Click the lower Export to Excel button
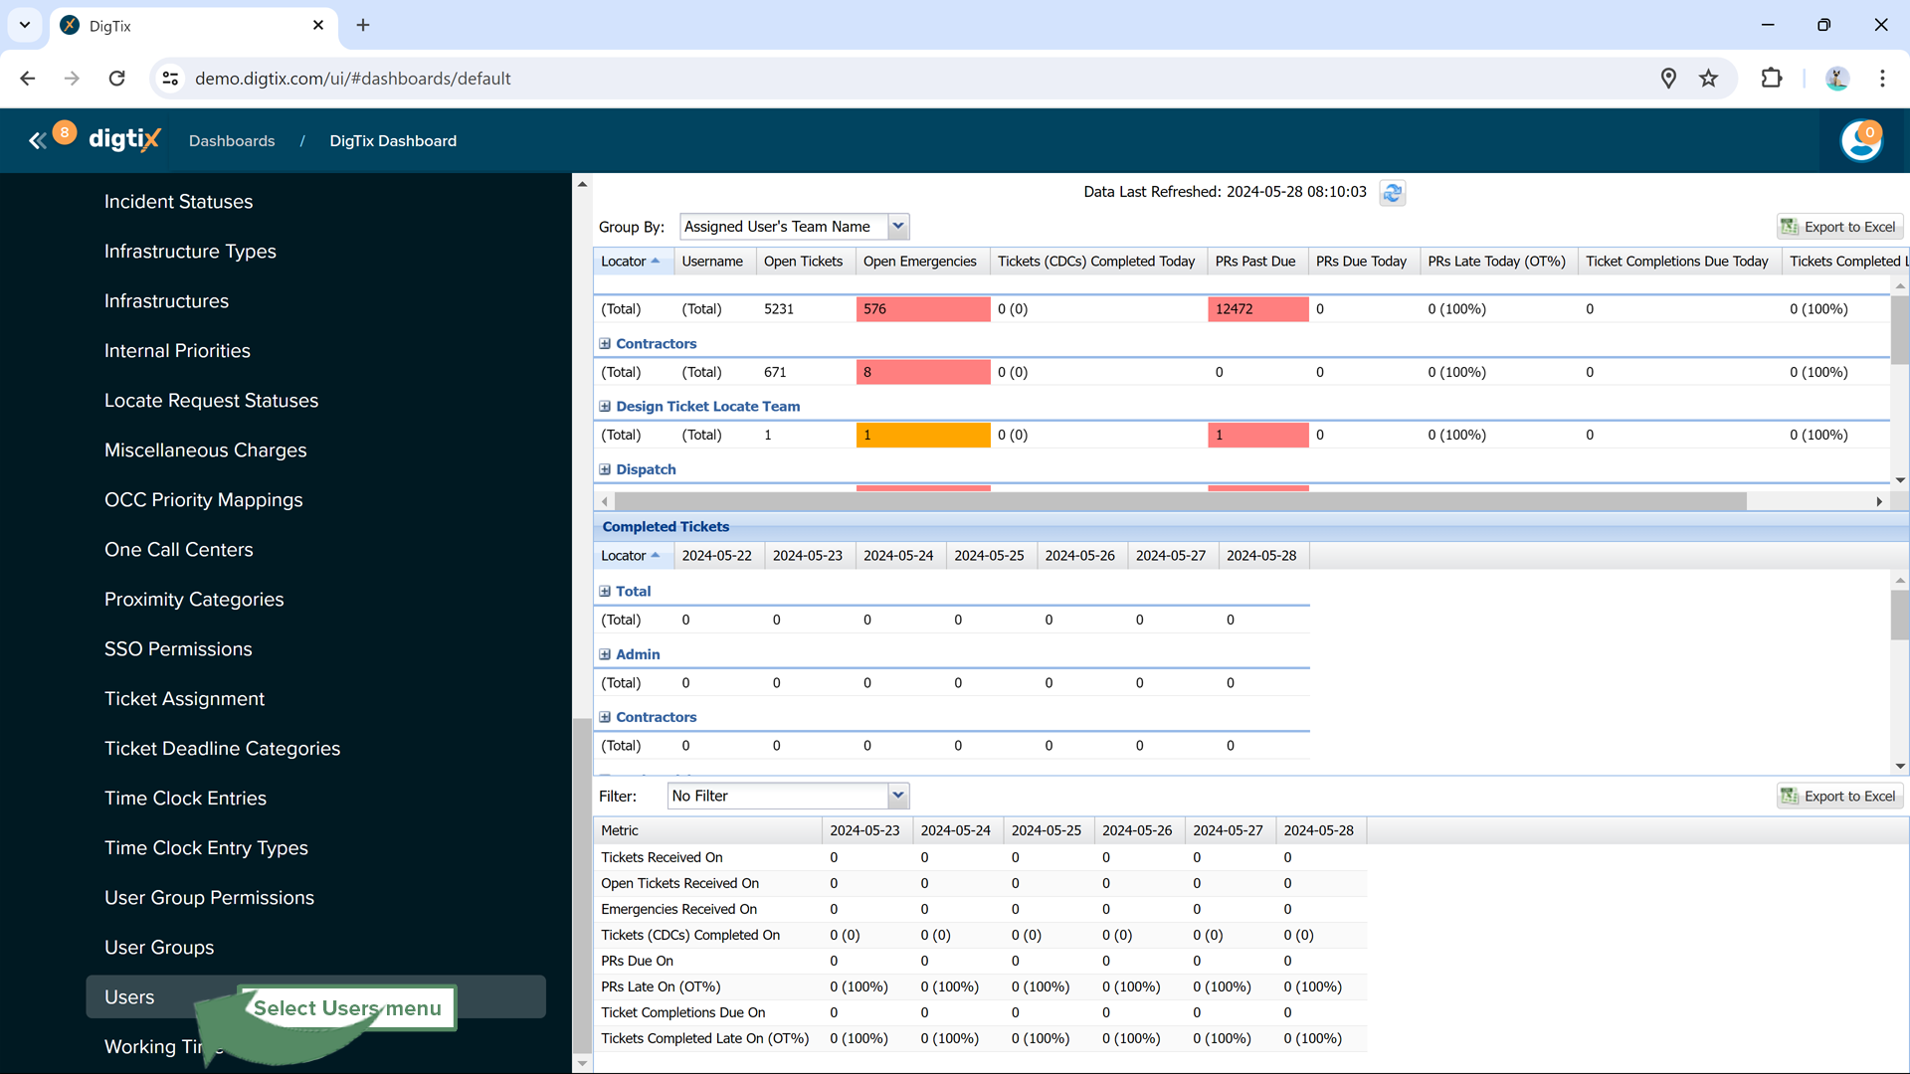 (1839, 796)
